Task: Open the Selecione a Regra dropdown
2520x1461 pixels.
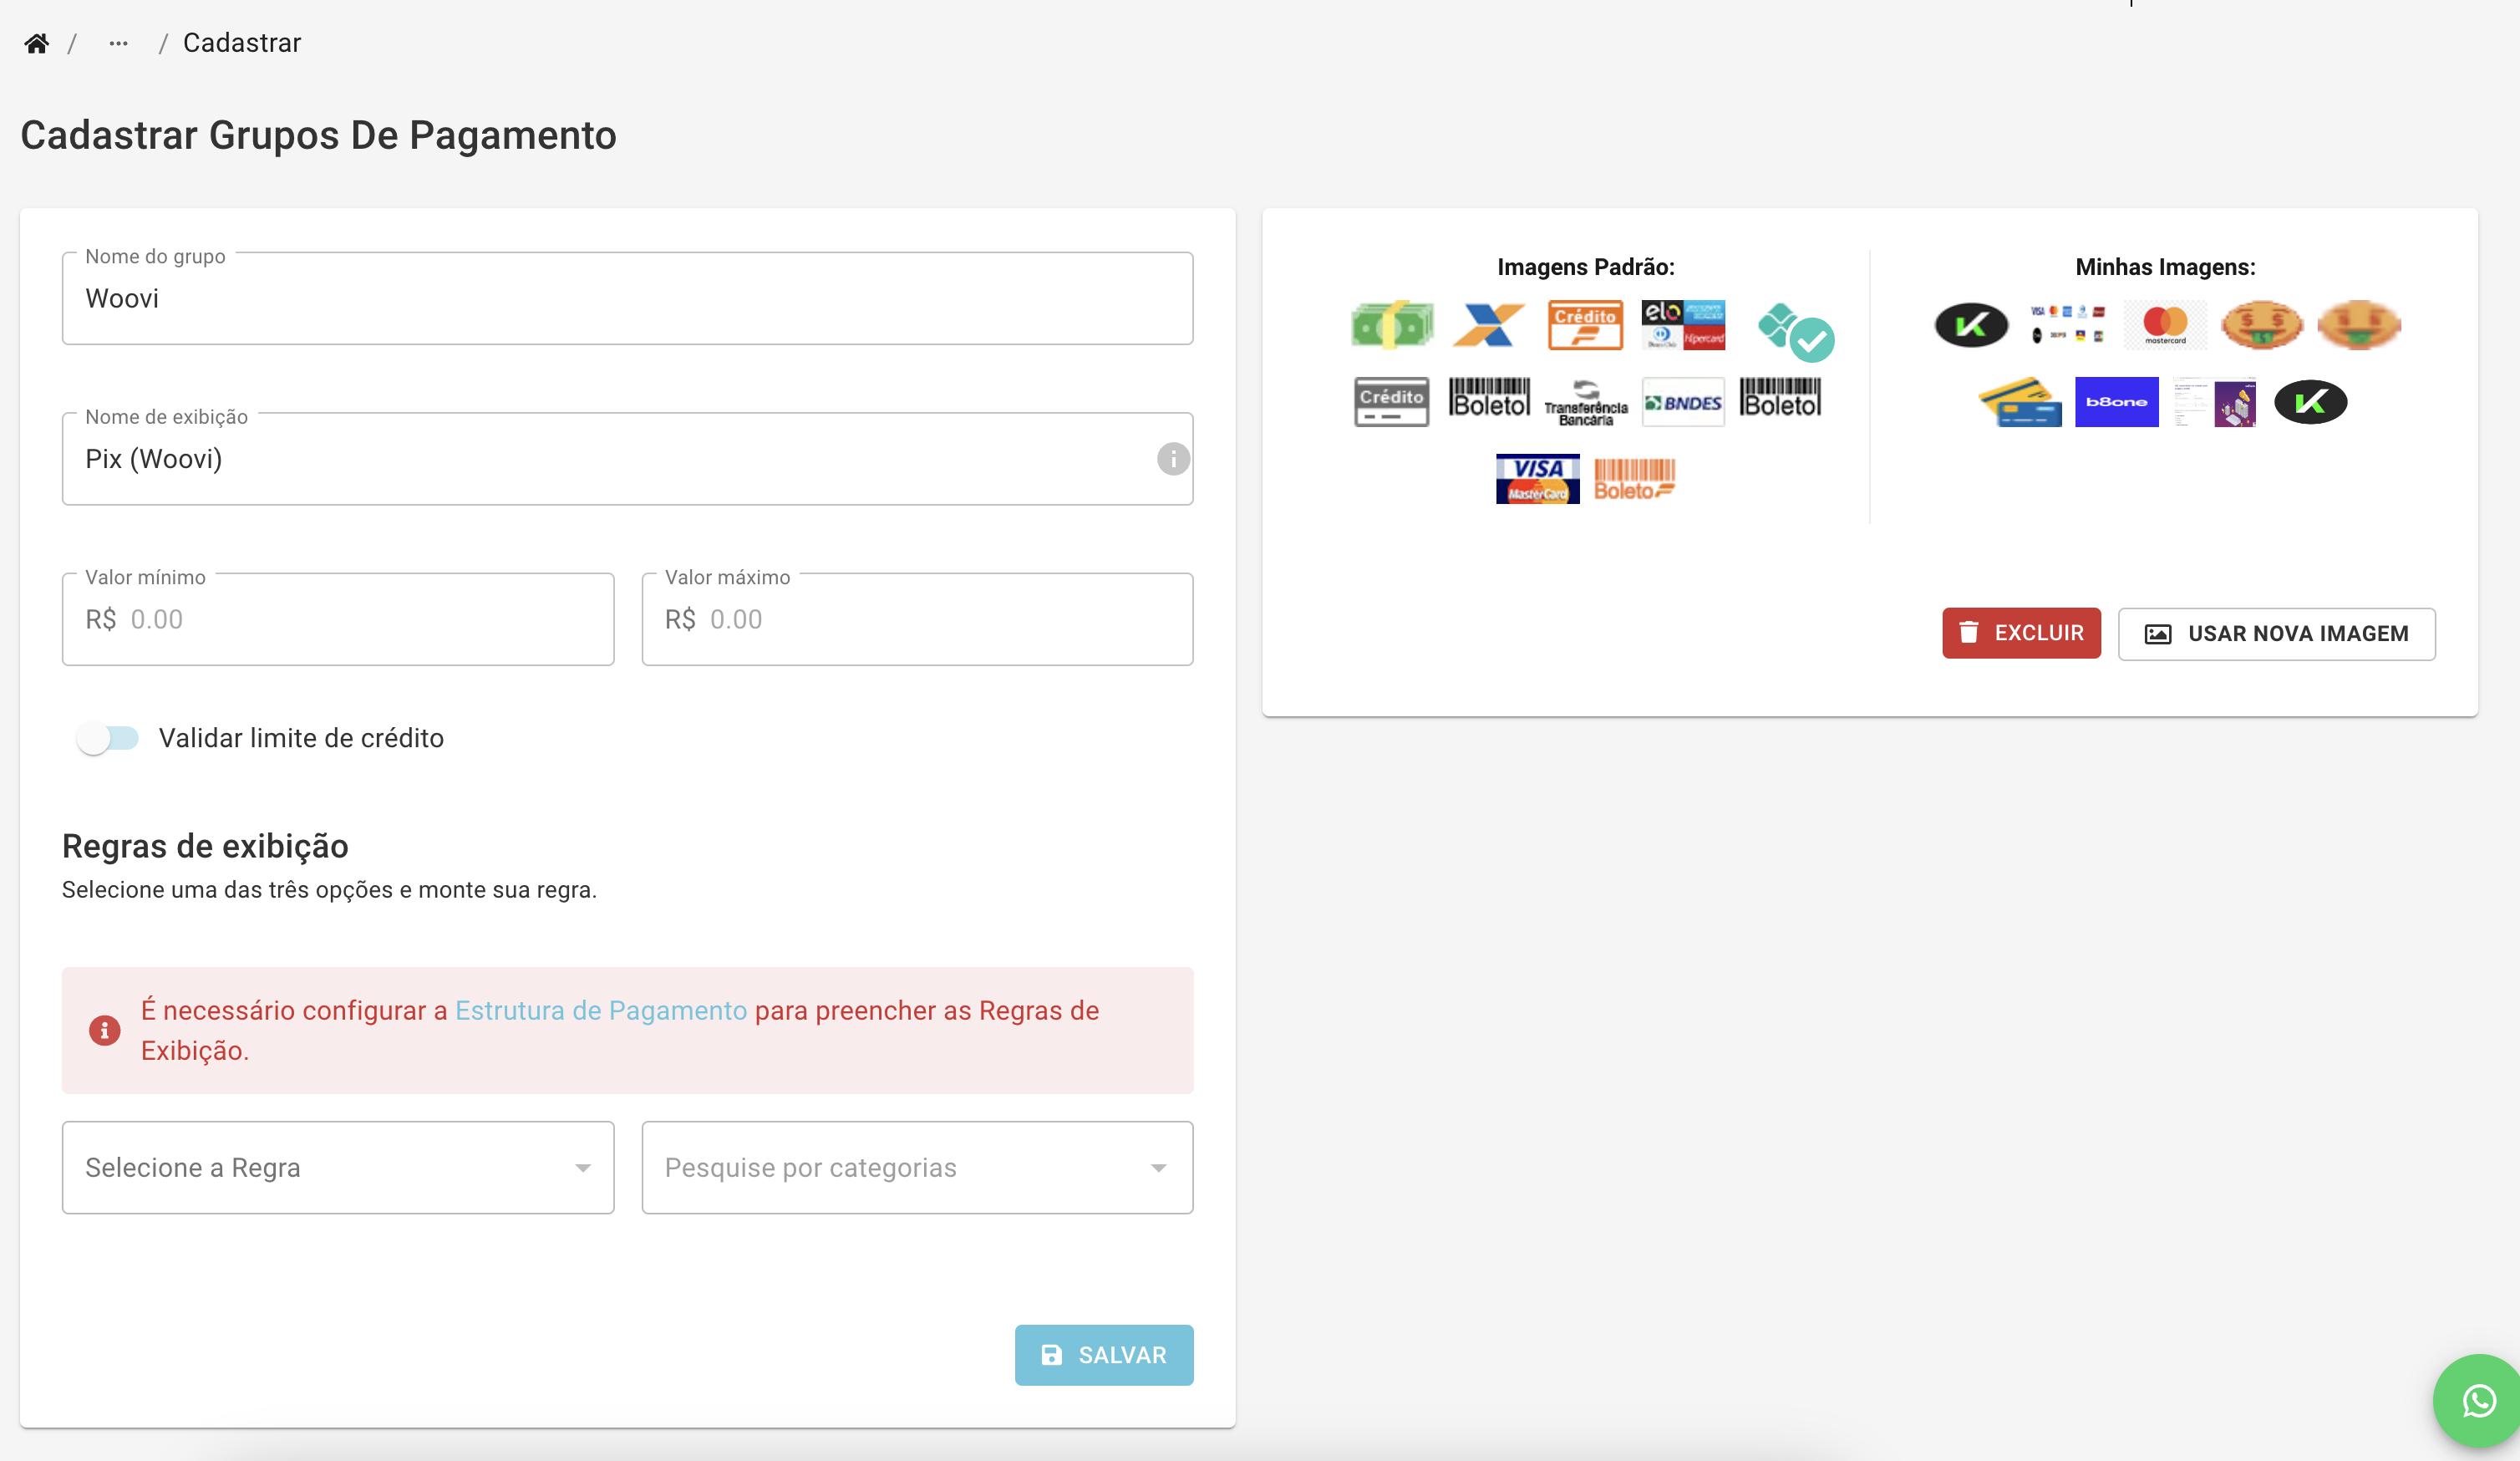Action: (338, 1167)
